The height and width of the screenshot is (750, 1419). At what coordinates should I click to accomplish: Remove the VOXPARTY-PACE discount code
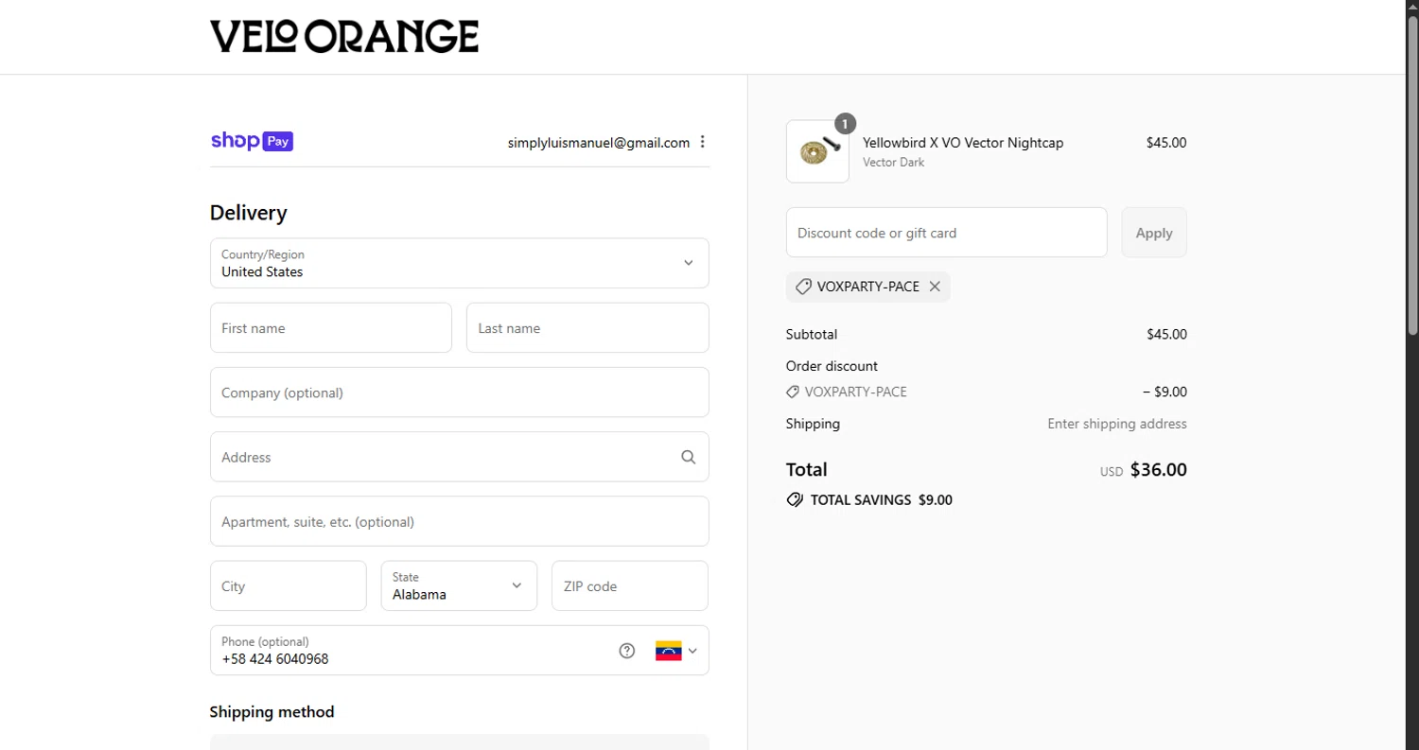(x=935, y=287)
